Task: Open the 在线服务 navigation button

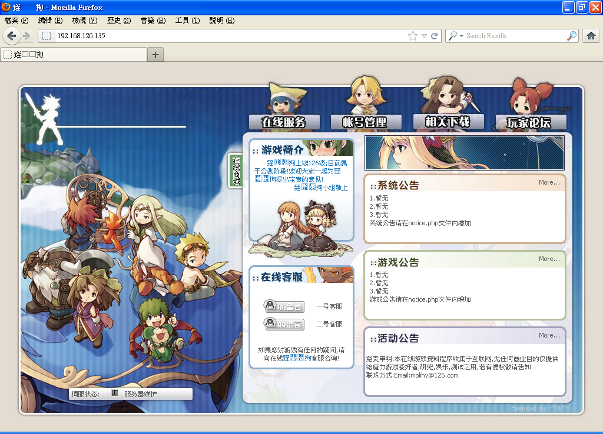Action: pyautogui.click(x=284, y=122)
